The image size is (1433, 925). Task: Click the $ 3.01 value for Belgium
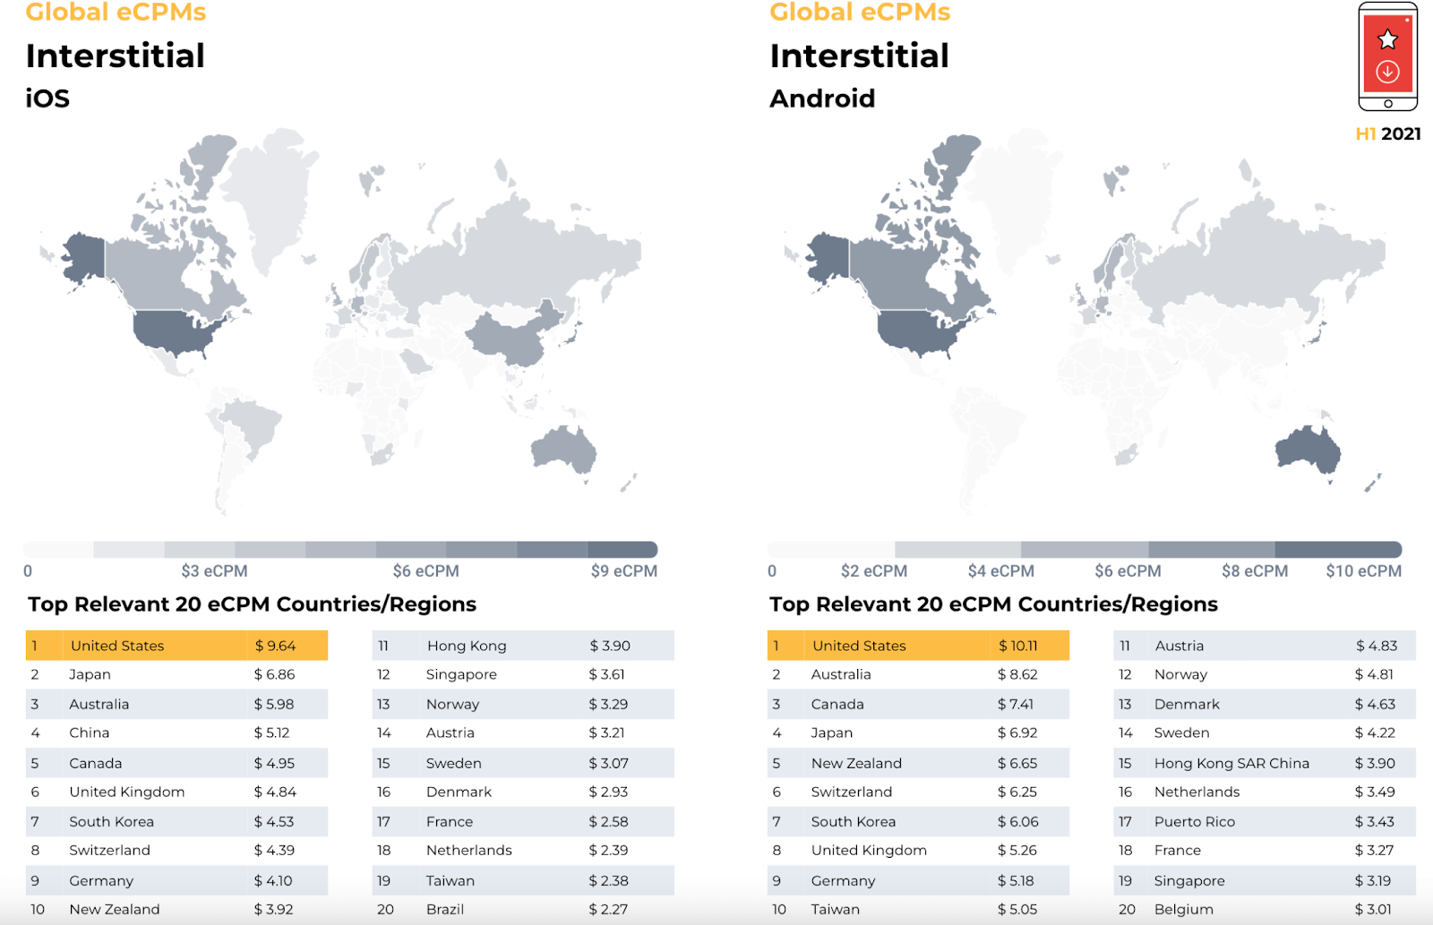(1373, 909)
